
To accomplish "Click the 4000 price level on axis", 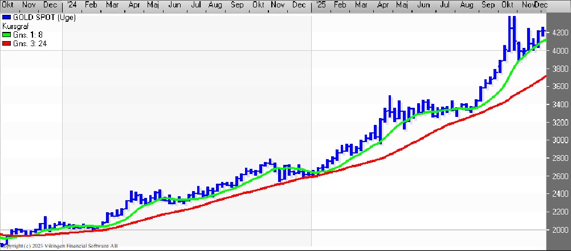I will [558, 51].
